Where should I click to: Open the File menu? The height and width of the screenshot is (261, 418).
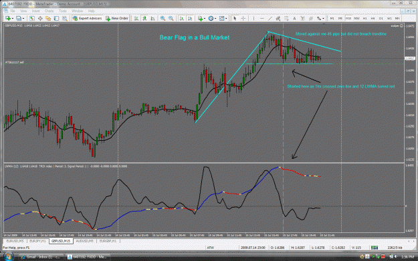coord(13,11)
